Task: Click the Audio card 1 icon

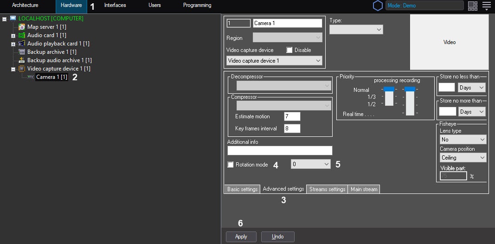Action: (22, 35)
